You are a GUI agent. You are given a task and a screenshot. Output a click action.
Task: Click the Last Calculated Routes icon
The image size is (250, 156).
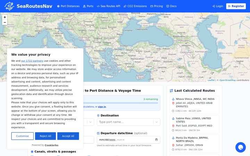171,90
